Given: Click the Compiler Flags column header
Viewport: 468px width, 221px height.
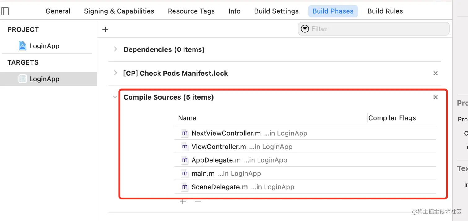Looking at the screenshot, I should click(392, 118).
